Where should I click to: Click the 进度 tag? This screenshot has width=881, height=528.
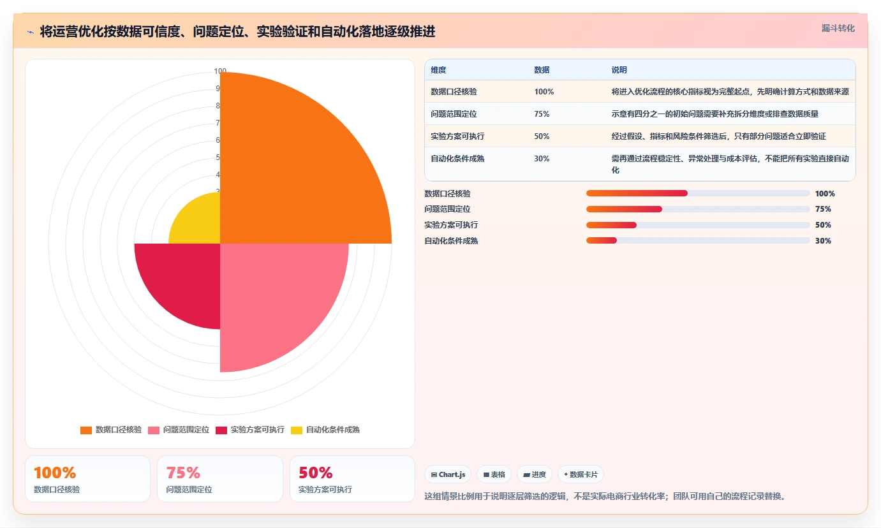(x=535, y=474)
